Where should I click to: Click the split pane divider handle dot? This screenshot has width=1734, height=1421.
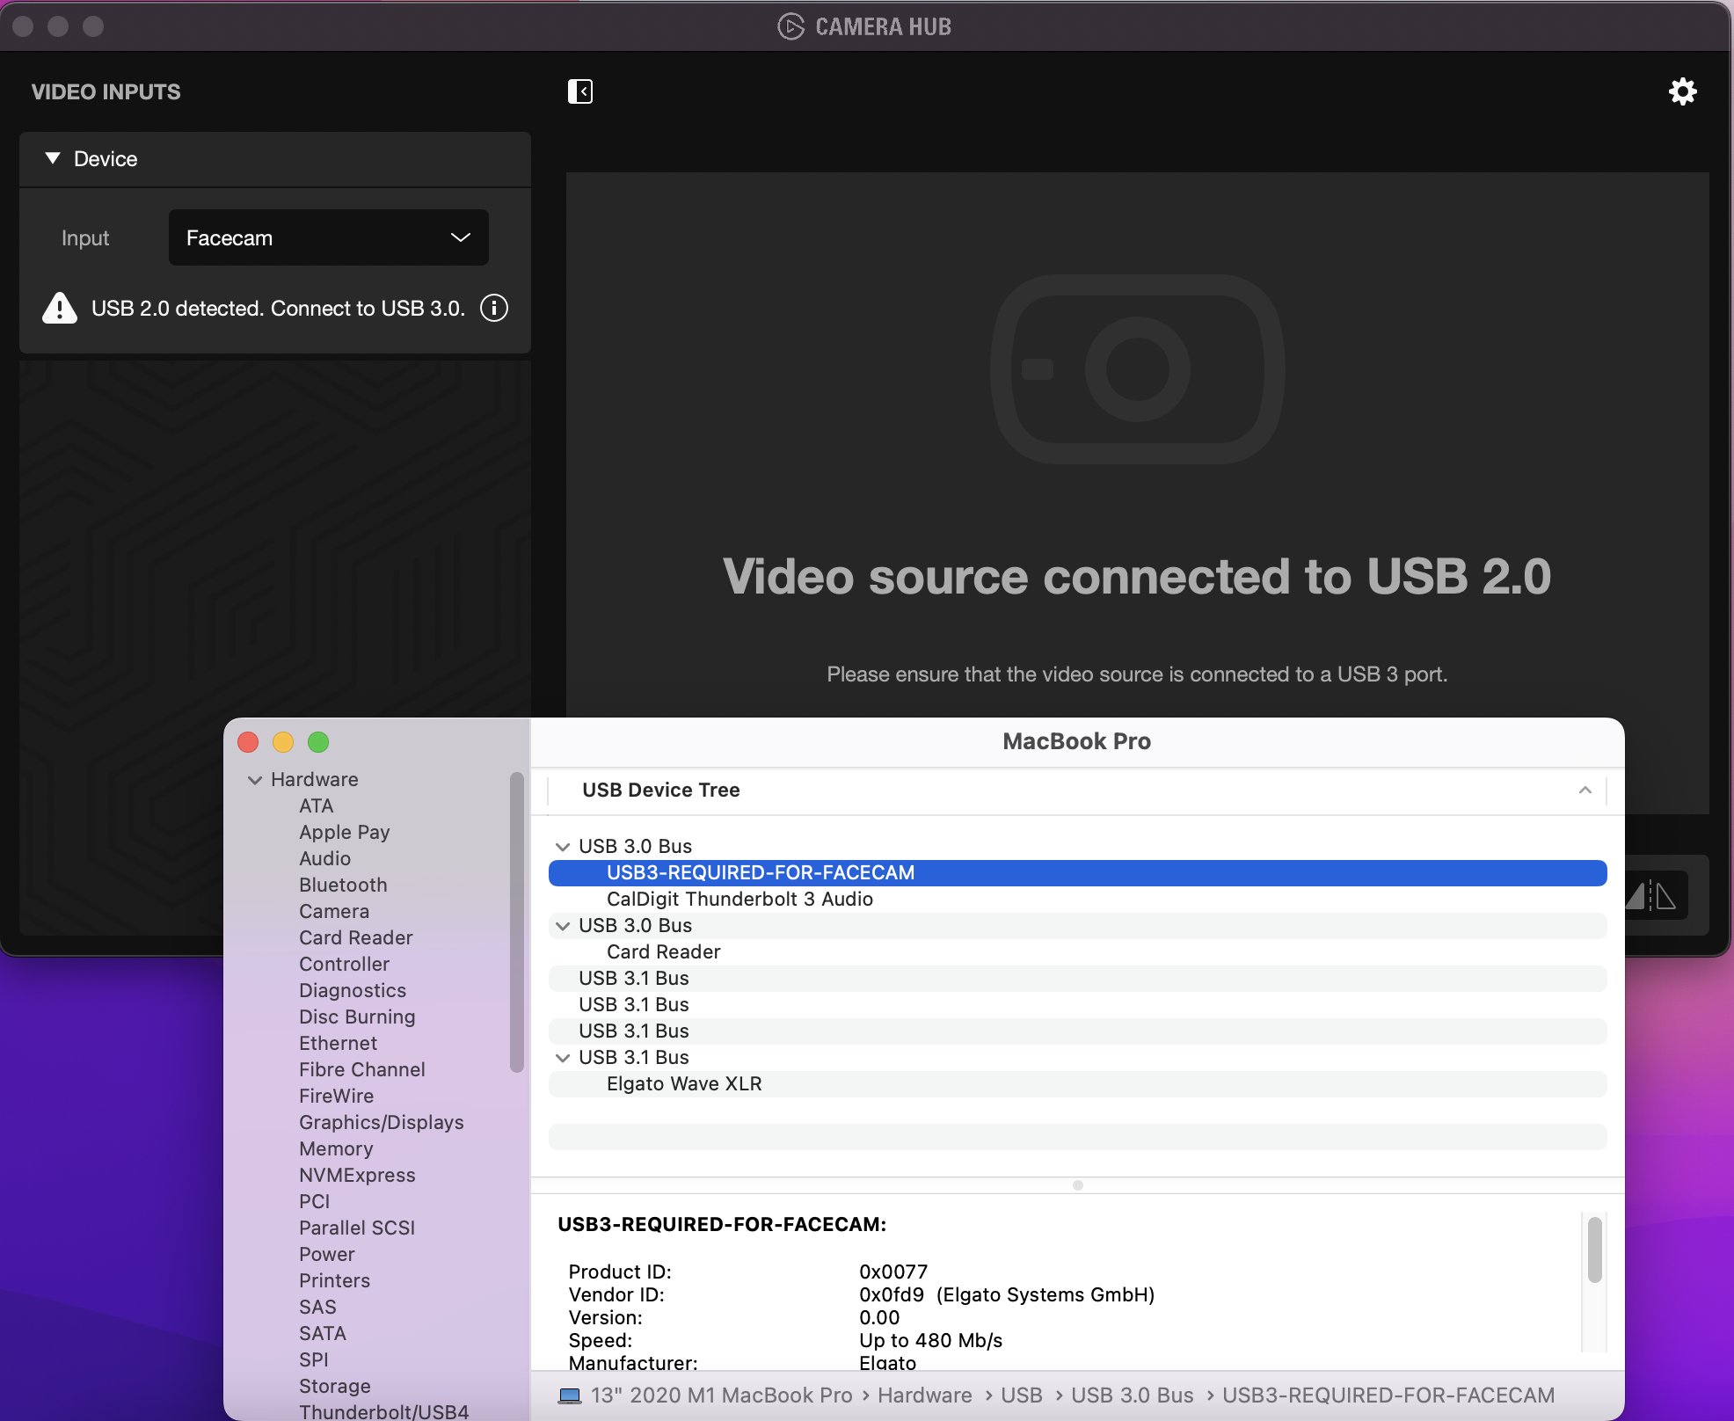1077,1185
